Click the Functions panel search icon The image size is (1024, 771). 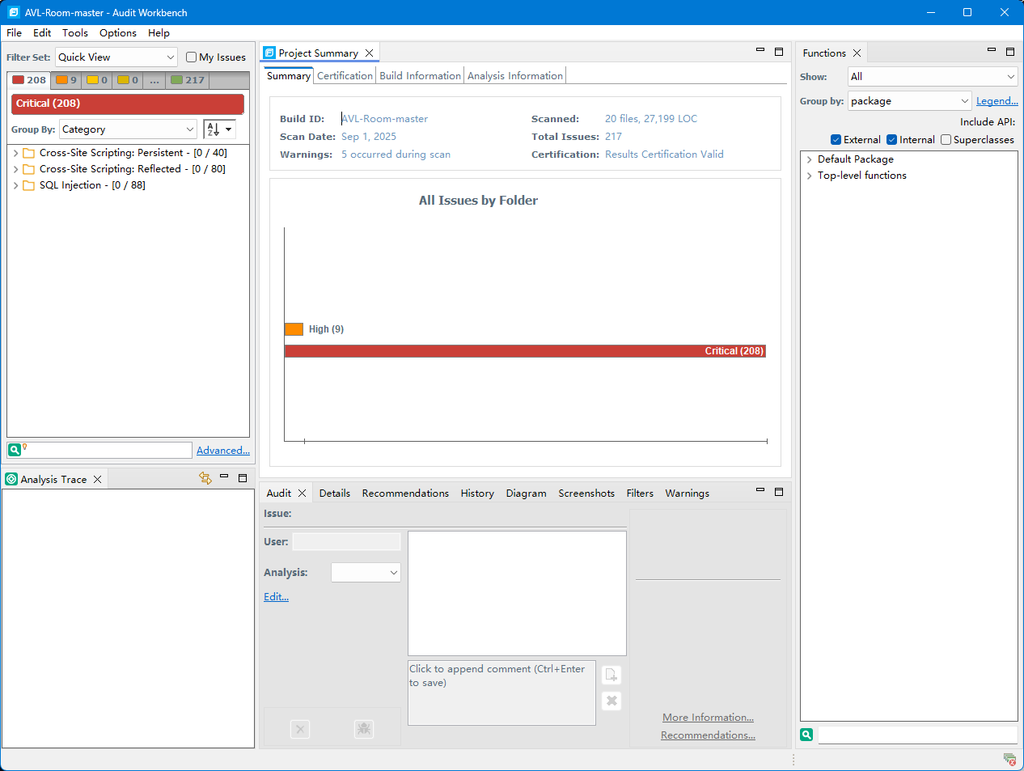click(806, 735)
